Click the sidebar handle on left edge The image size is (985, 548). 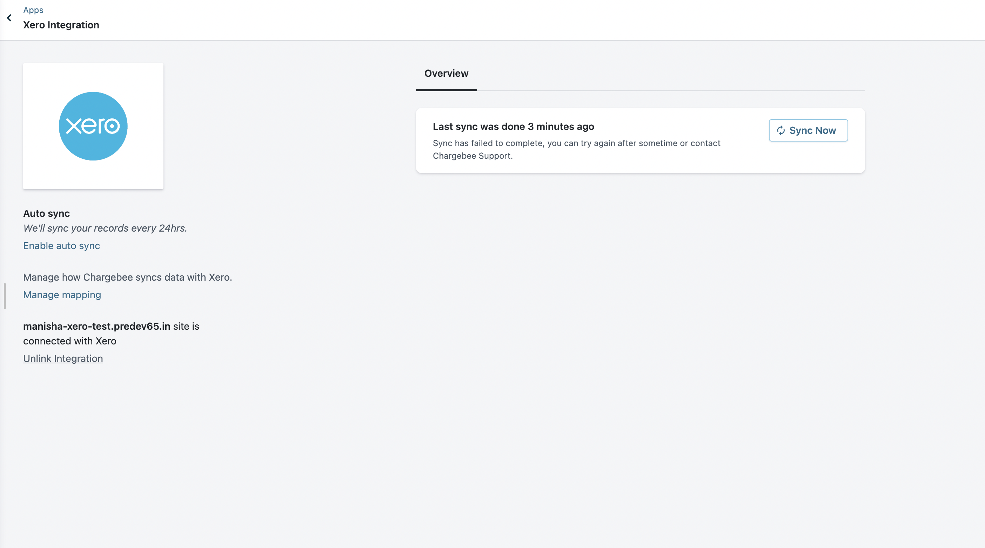[x=5, y=296]
